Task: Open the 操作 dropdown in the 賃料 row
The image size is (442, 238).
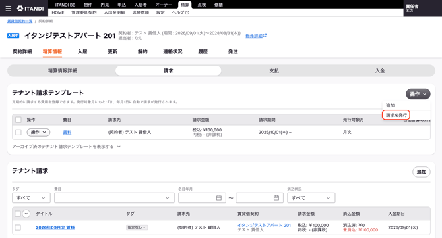Action: (38, 132)
